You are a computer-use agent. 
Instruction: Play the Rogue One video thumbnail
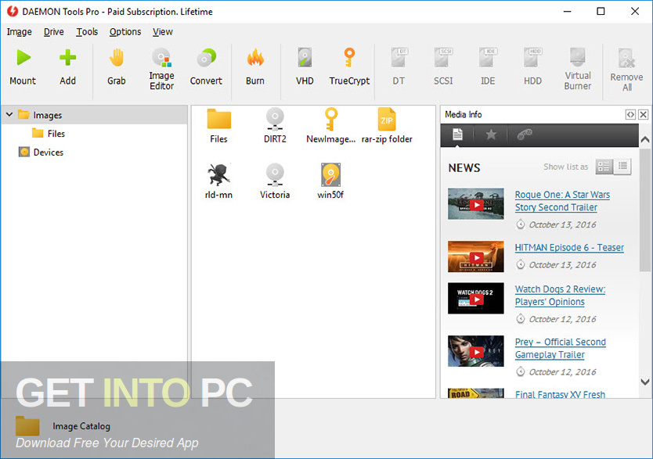[x=476, y=204]
